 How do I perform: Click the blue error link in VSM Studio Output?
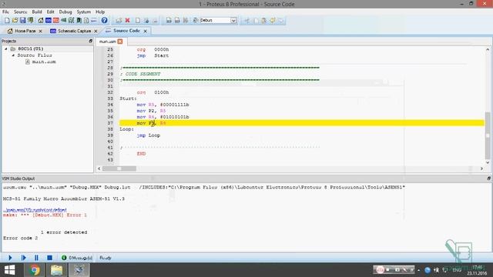click(35, 210)
